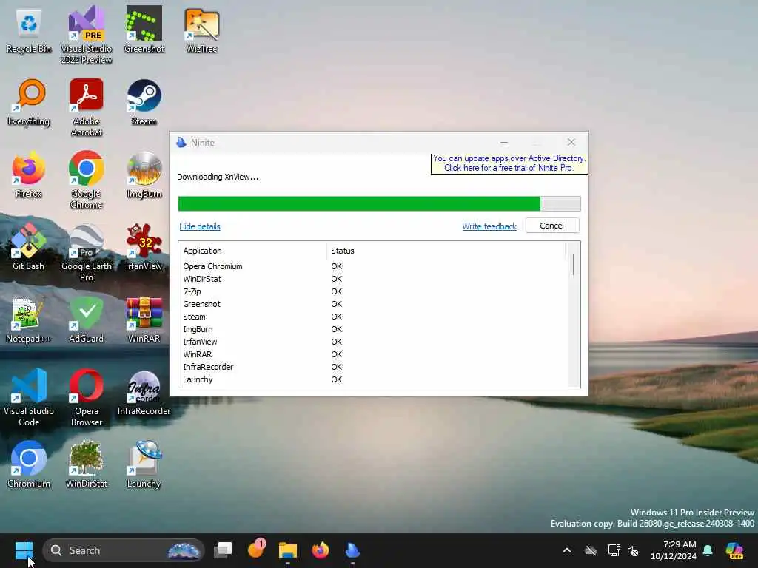Image resolution: width=758 pixels, height=568 pixels.
Task: Select the Opera Chromium row
Action: point(372,266)
